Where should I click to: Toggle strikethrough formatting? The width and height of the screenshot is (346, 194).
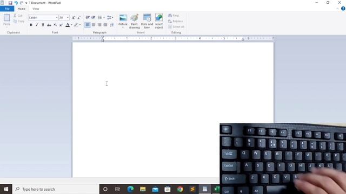point(49,25)
